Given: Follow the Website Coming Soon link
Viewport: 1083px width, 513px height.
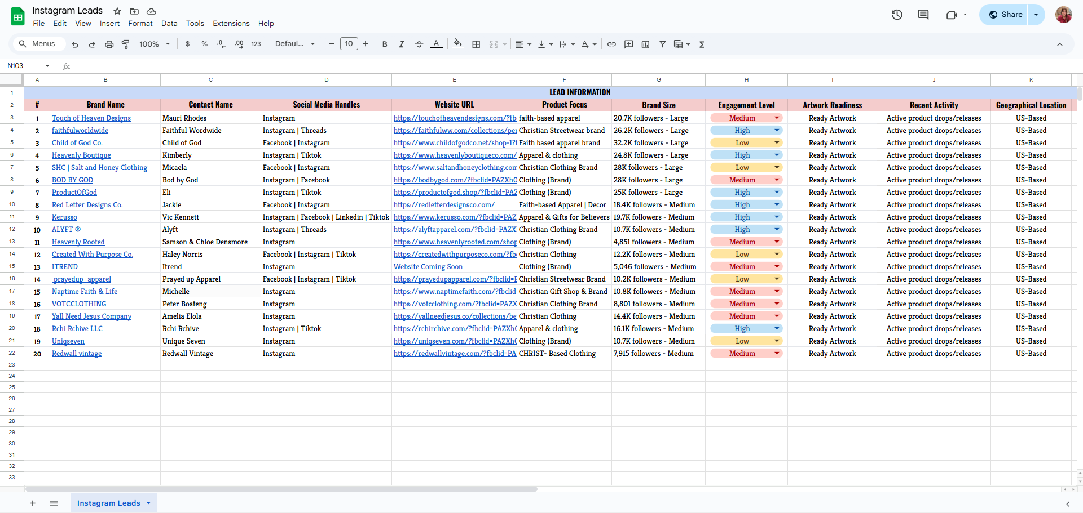Looking at the screenshot, I should pyautogui.click(x=428, y=267).
